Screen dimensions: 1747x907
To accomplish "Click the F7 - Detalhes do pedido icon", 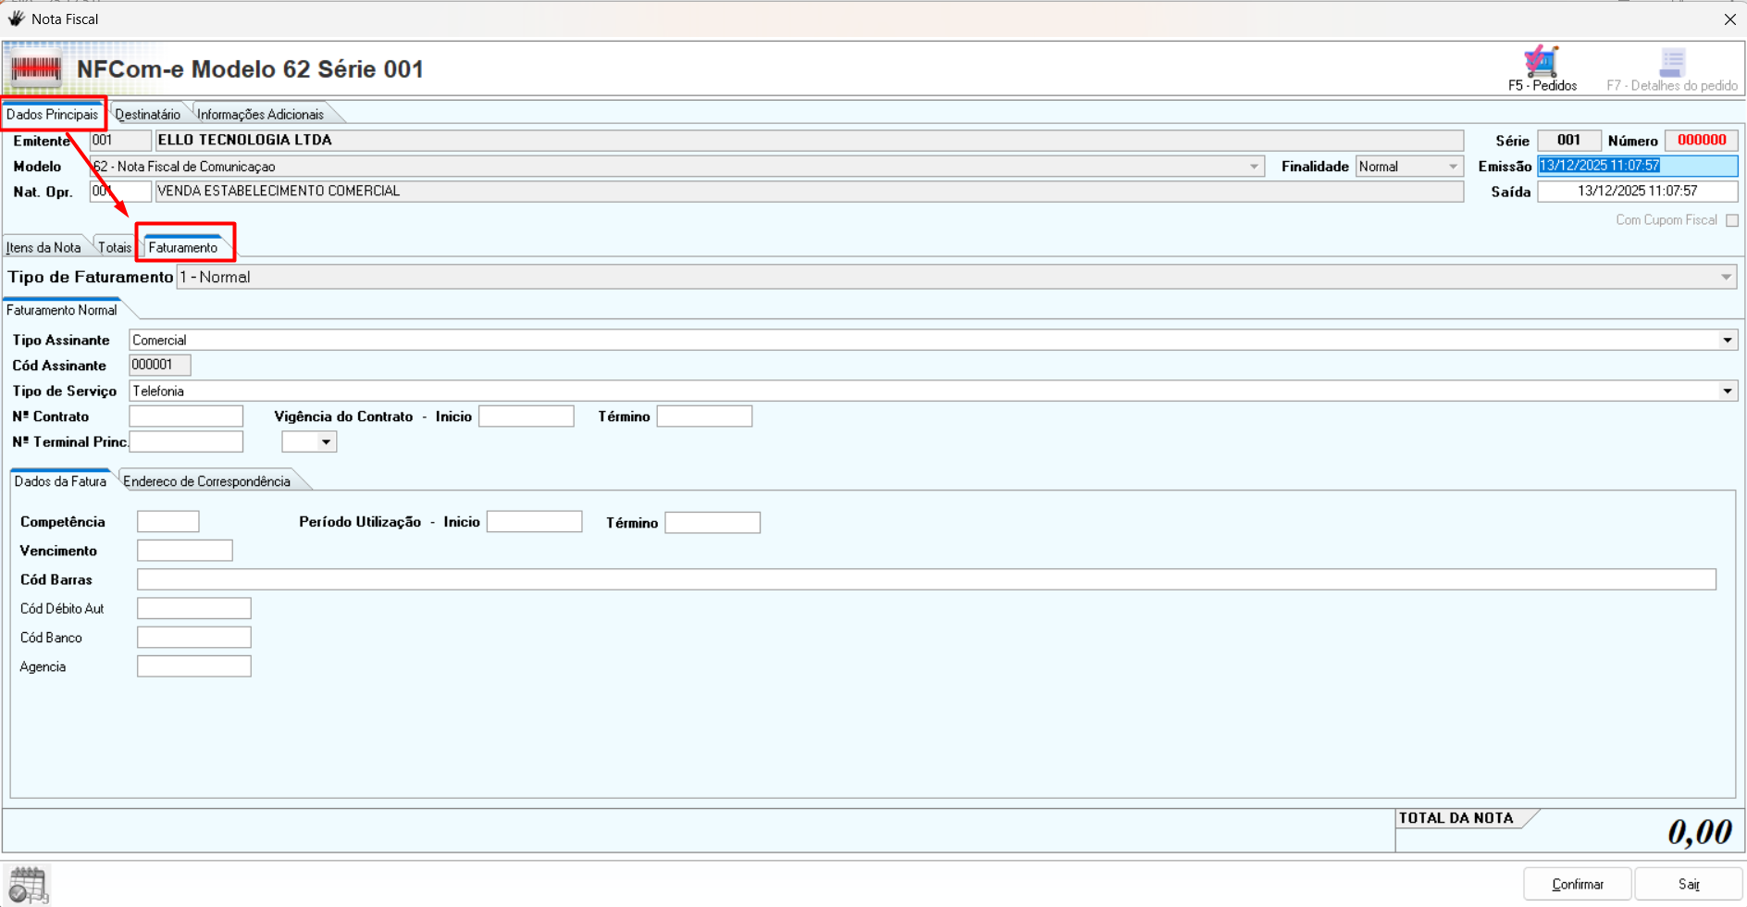I will (1671, 63).
